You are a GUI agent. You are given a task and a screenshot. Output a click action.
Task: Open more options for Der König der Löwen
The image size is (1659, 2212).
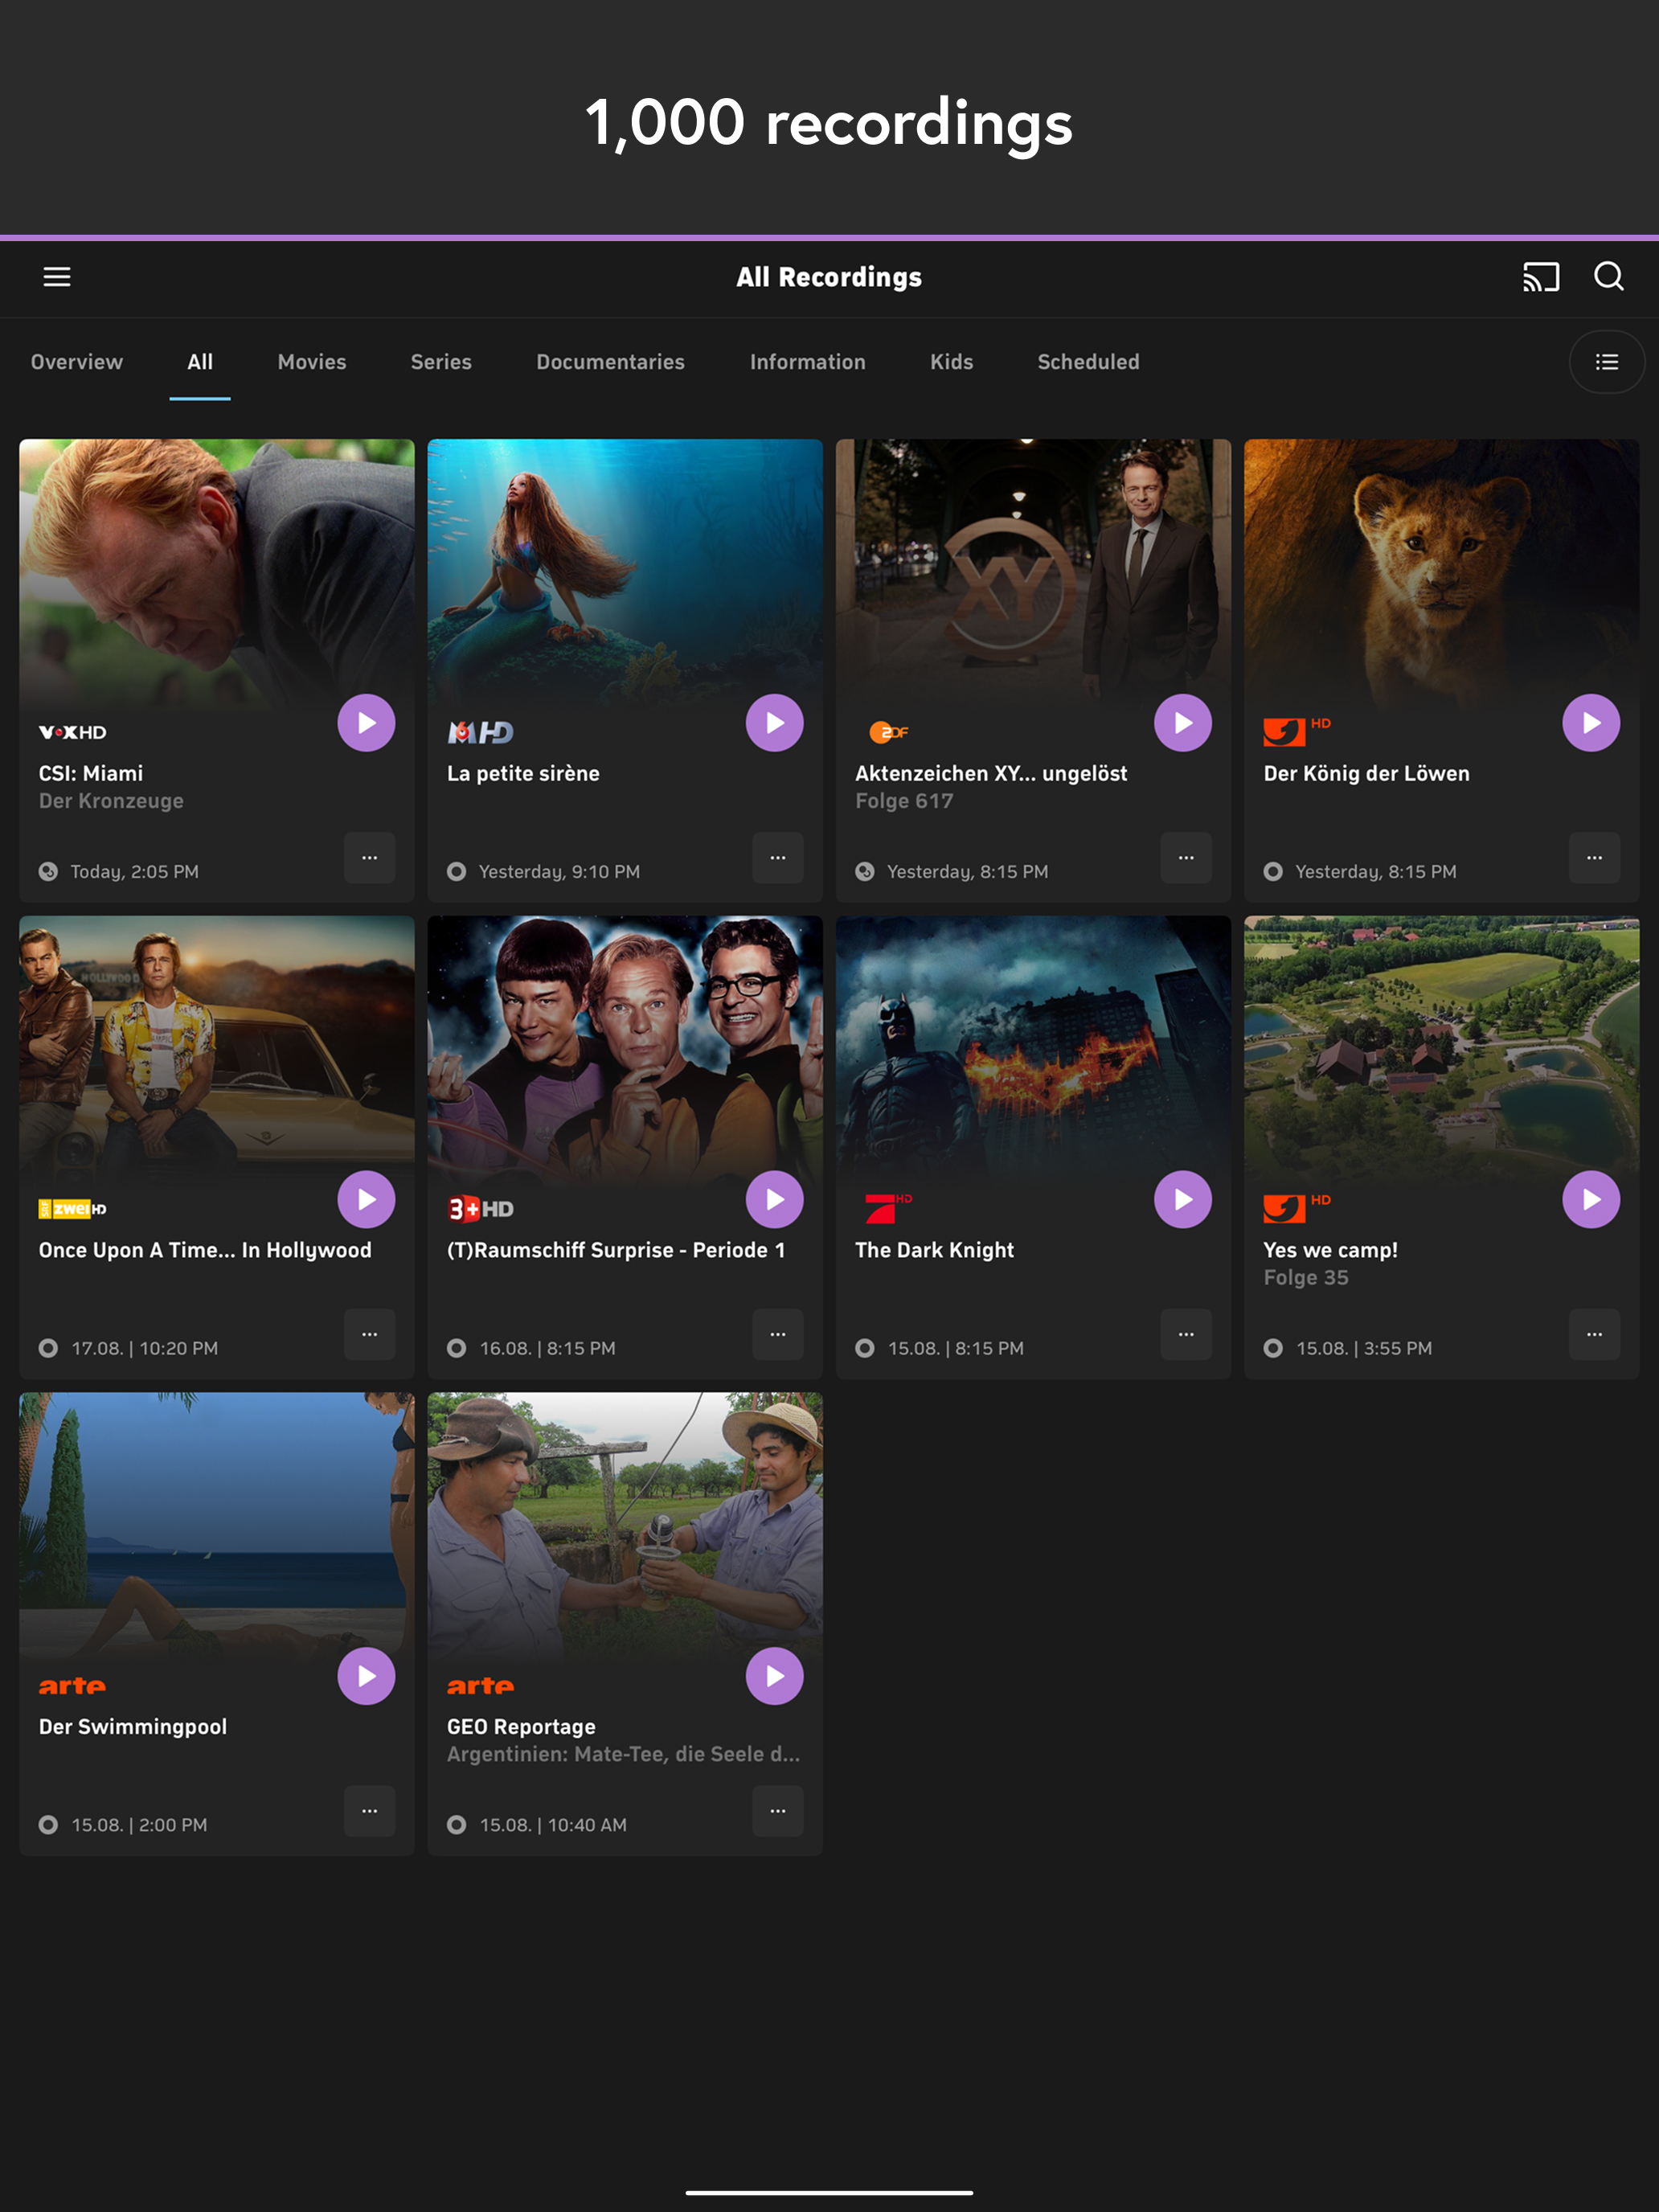1595,858
